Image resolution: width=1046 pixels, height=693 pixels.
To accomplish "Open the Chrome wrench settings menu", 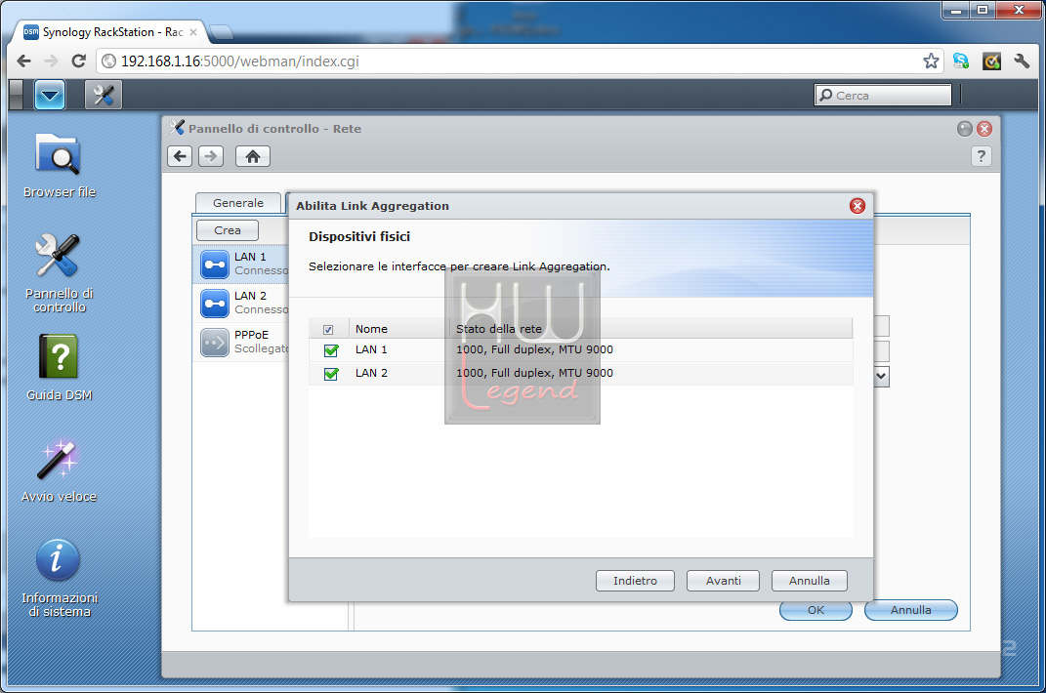I will (1022, 61).
